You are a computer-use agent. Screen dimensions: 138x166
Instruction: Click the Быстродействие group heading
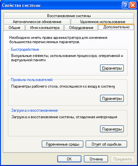coord(25,49)
